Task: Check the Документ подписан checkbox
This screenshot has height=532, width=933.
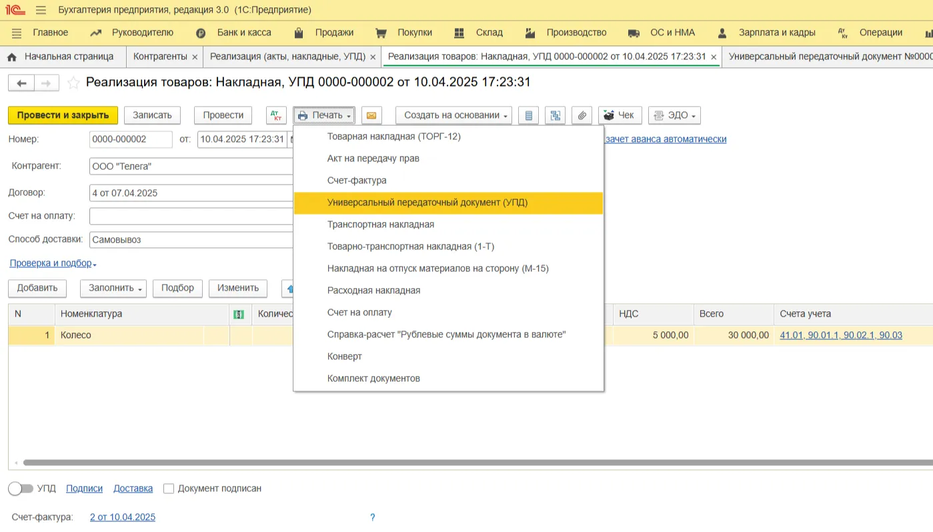Action: [x=169, y=489]
